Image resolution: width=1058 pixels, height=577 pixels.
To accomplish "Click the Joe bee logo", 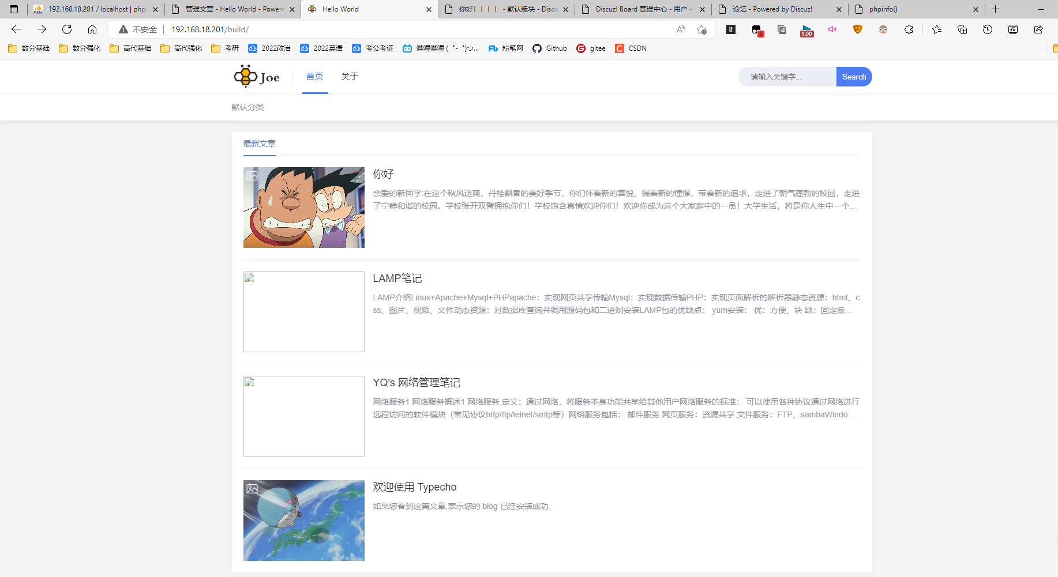I will pos(245,76).
